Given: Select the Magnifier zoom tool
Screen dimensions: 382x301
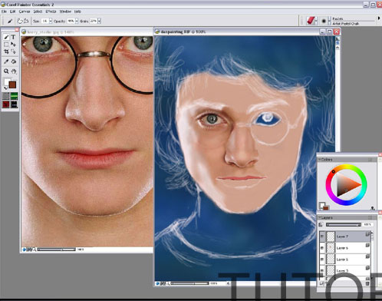Looking at the screenshot, I should tap(6, 71).
